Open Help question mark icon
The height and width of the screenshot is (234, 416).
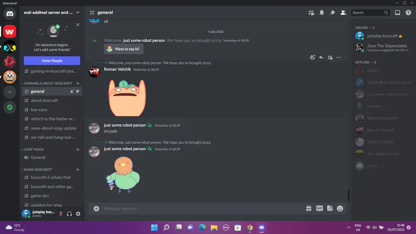point(408,12)
